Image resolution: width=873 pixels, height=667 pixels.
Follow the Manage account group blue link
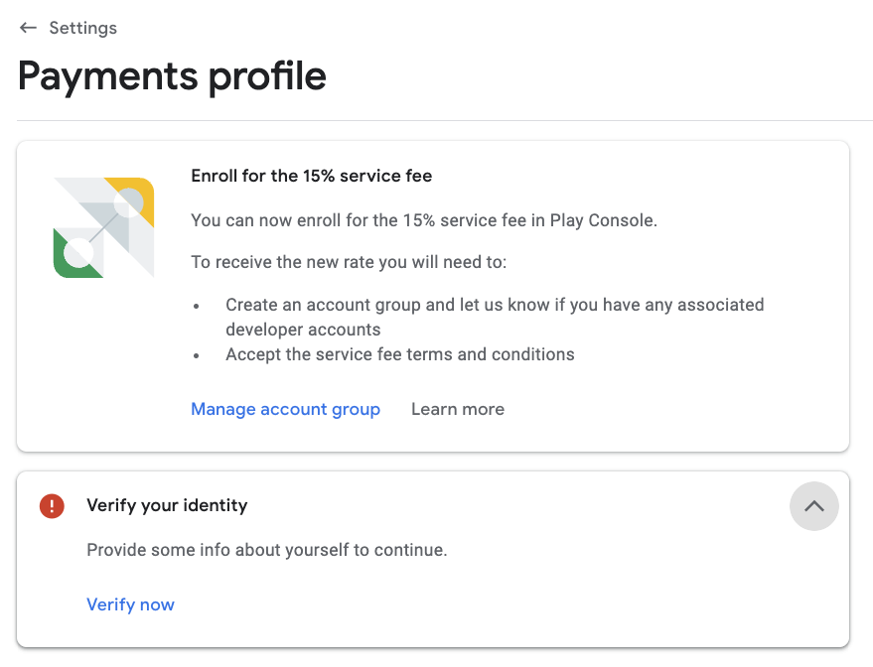coord(285,409)
